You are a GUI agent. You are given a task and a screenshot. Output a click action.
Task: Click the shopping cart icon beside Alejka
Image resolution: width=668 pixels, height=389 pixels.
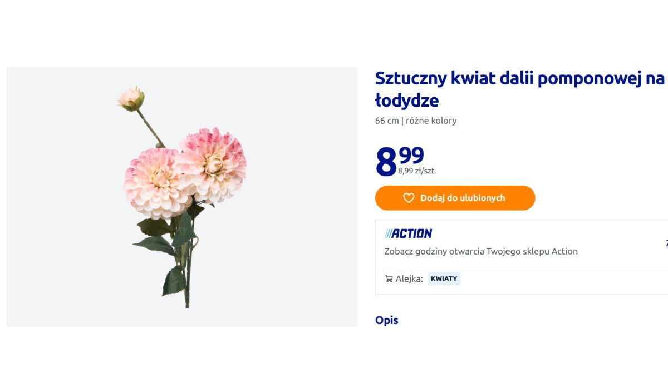pyautogui.click(x=389, y=278)
